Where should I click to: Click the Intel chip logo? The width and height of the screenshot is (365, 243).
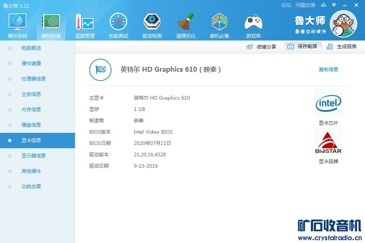click(x=328, y=103)
